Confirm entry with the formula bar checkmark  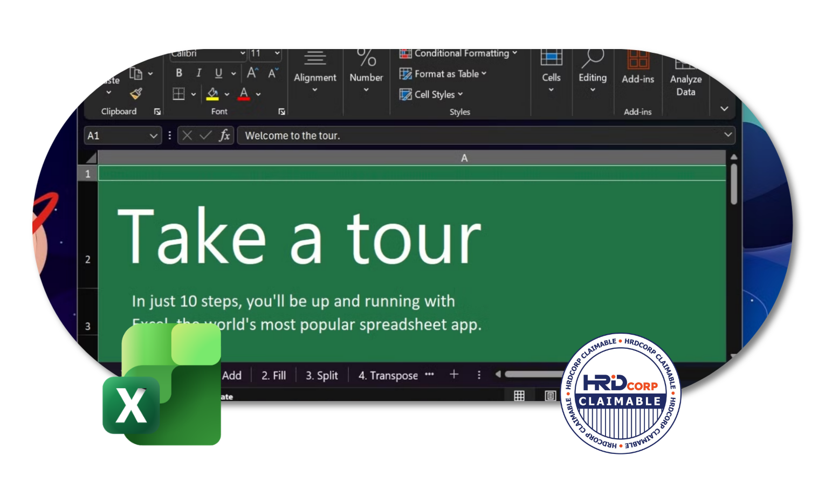(x=205, y=135)
